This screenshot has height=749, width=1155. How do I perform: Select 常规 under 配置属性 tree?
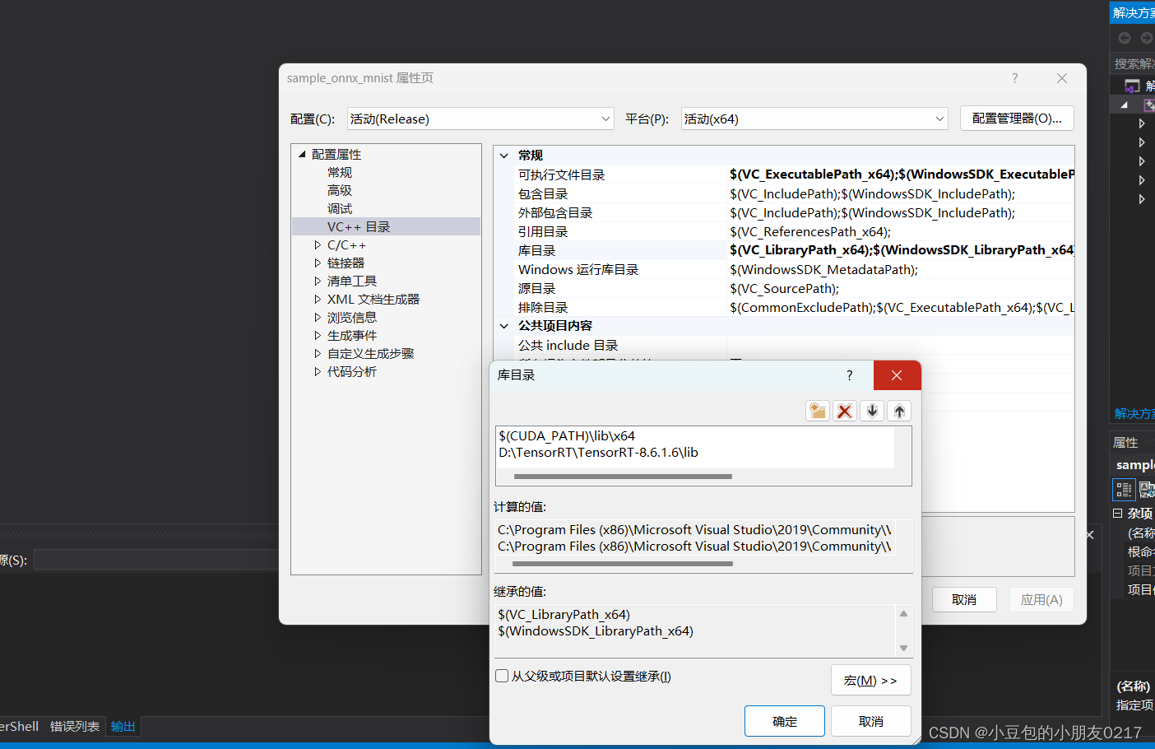[340, 172]
